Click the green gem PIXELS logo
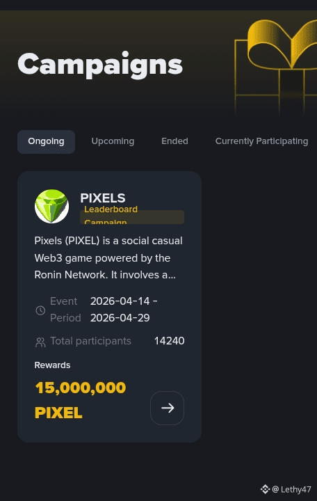Screen dimensions: 317x501 click(x=51, y=206)
